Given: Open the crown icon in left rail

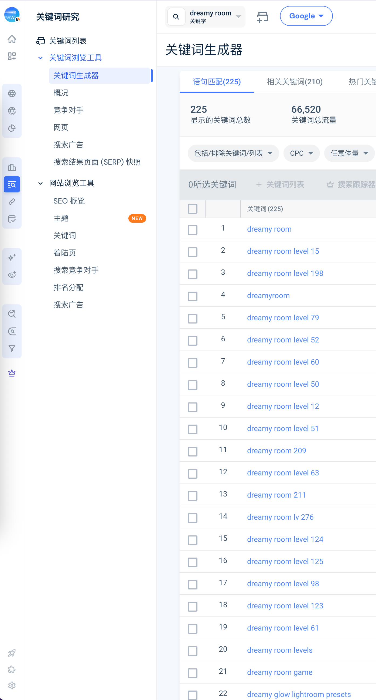Looking at the screenshot, I should click(12, 373).
